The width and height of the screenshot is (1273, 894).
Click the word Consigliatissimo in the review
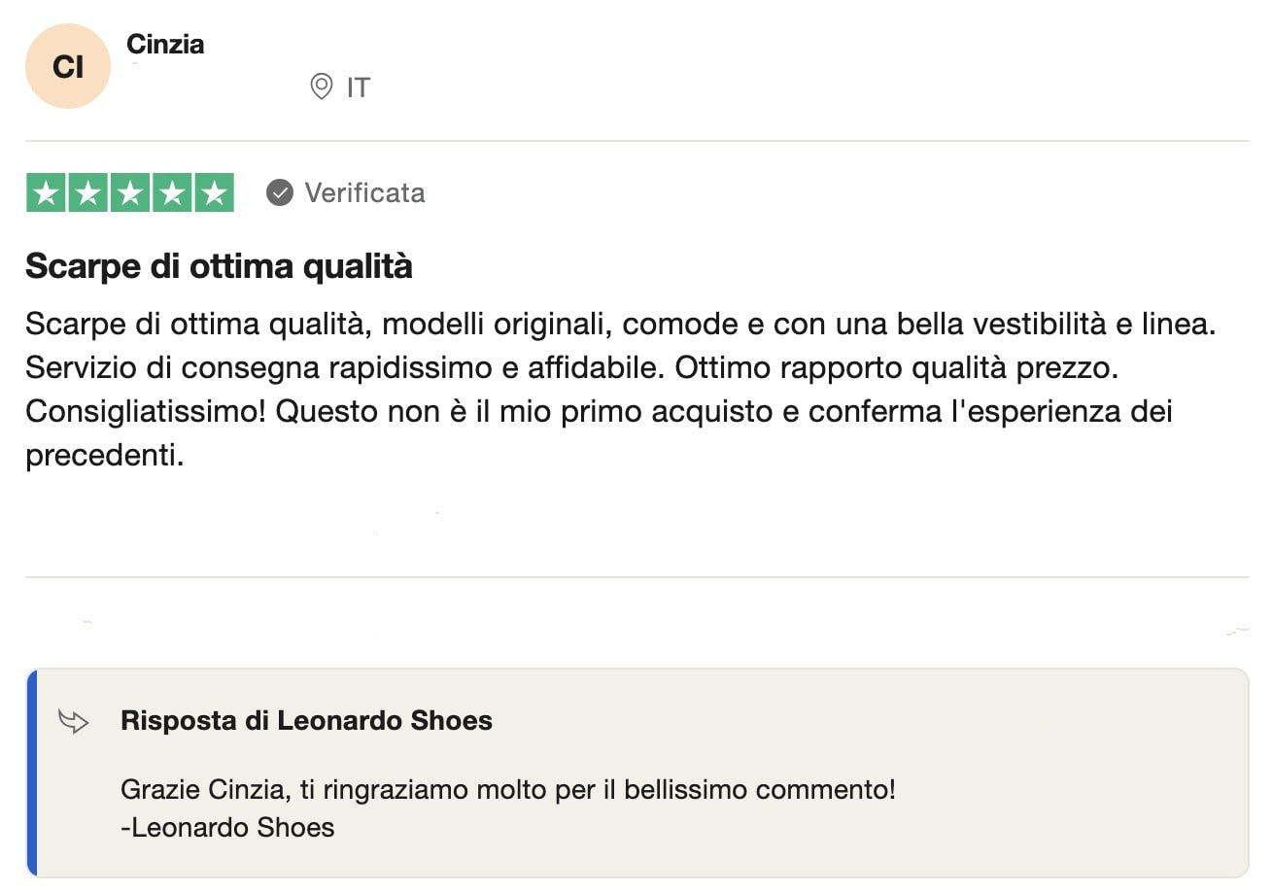tap(146, 412)
